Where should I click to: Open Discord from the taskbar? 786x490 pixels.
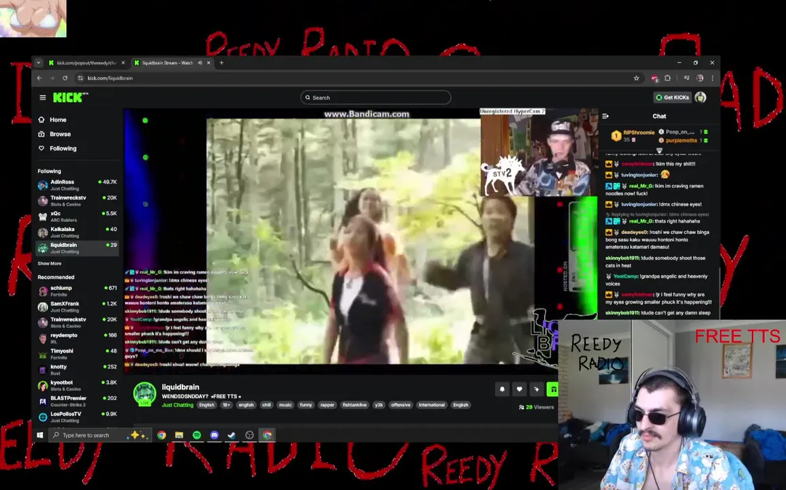coord(214,435)
